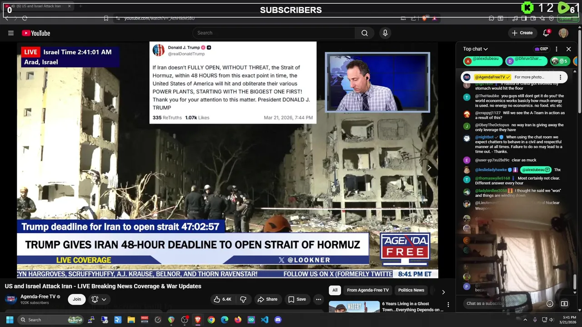Click the chat message input field
The width and height of the screenshot is (582, 327).
click(x=502, y=303)
